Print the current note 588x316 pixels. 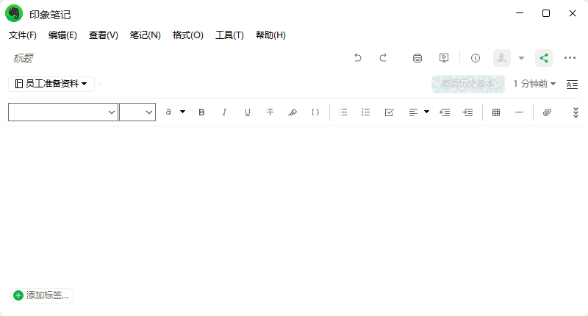pos(417,58)
